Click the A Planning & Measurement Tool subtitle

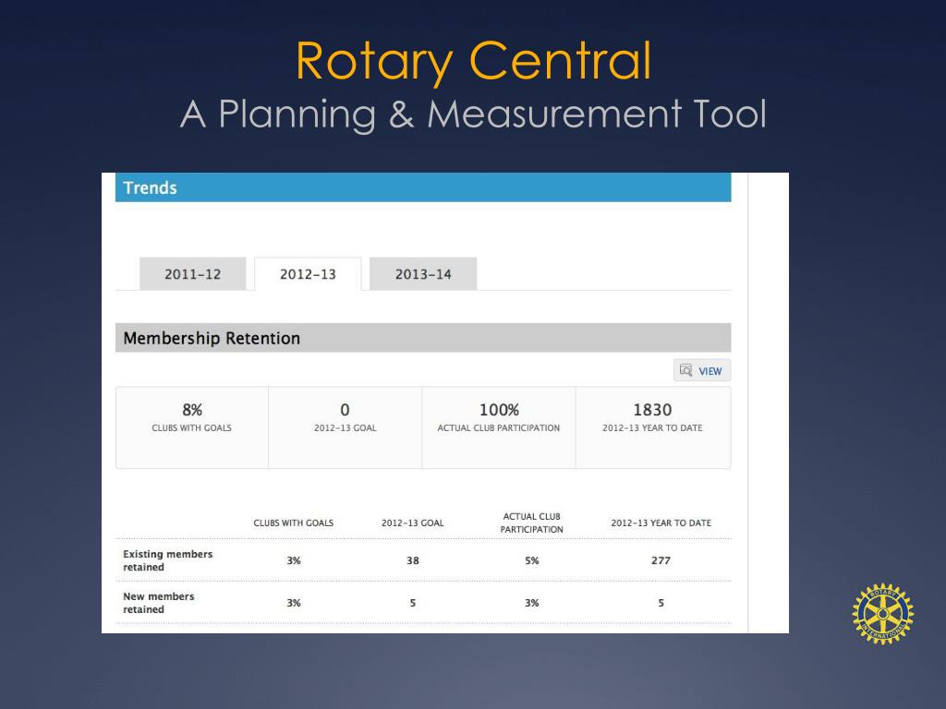[x=474, y=114]
